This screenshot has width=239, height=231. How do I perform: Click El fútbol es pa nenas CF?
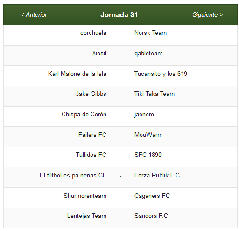coord(73,176)
